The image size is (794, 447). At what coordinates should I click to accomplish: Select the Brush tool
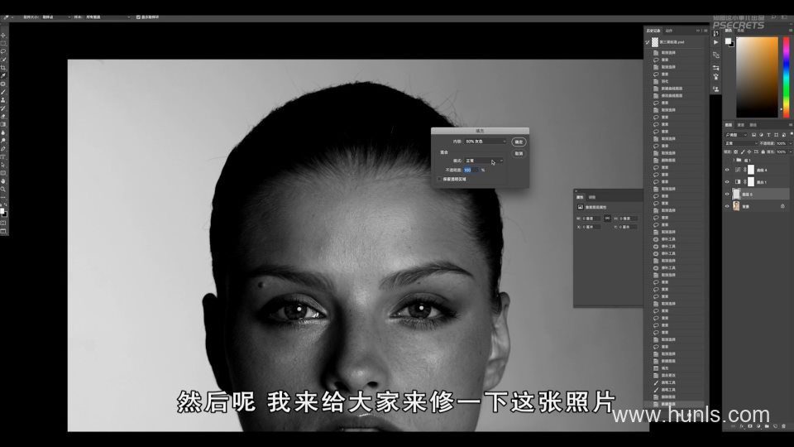point(3,92)
